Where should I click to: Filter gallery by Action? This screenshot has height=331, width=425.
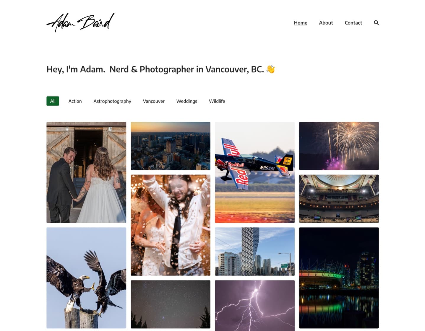click(x=75, y=101)
